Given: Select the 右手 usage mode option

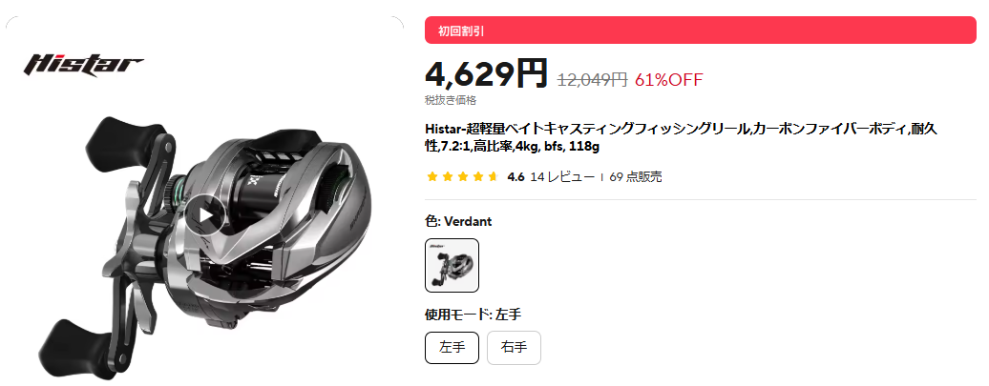Looking at the screenshot, I should click(514, 348).
